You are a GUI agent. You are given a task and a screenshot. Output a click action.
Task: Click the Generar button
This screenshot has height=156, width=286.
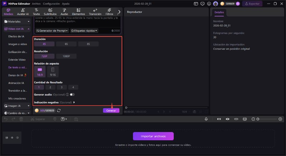pos(111,111)
